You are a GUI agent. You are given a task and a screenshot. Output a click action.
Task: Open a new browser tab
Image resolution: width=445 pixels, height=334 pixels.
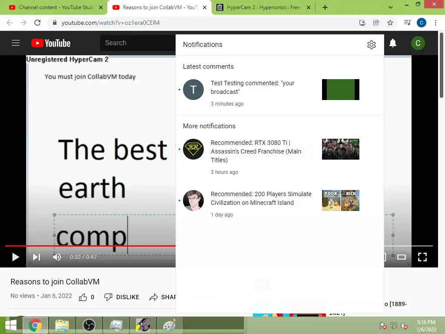(x=325, y=8)
